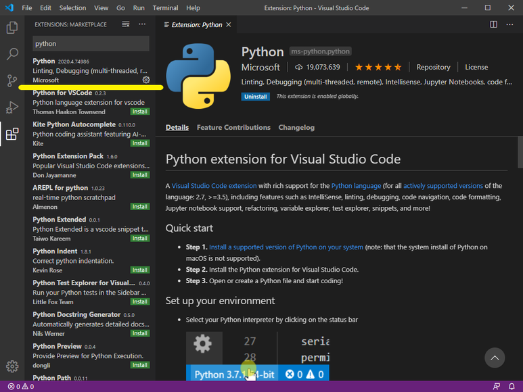The width and height of the screenshot is (523, 392).
Task: Select AREPL for python list entry
Action: click(x=90, y=197)
